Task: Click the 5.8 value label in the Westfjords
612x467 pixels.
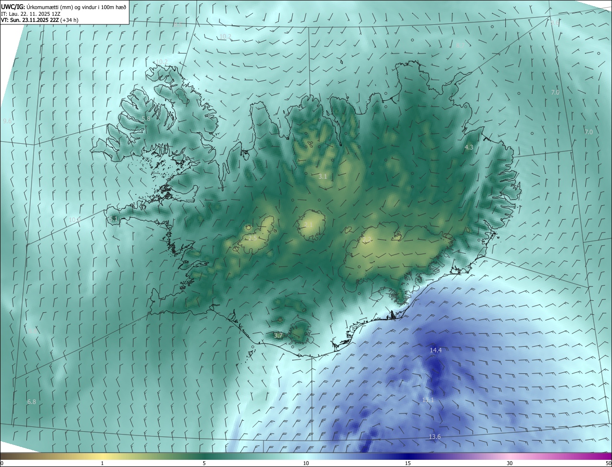Action: tap(146, 118)
